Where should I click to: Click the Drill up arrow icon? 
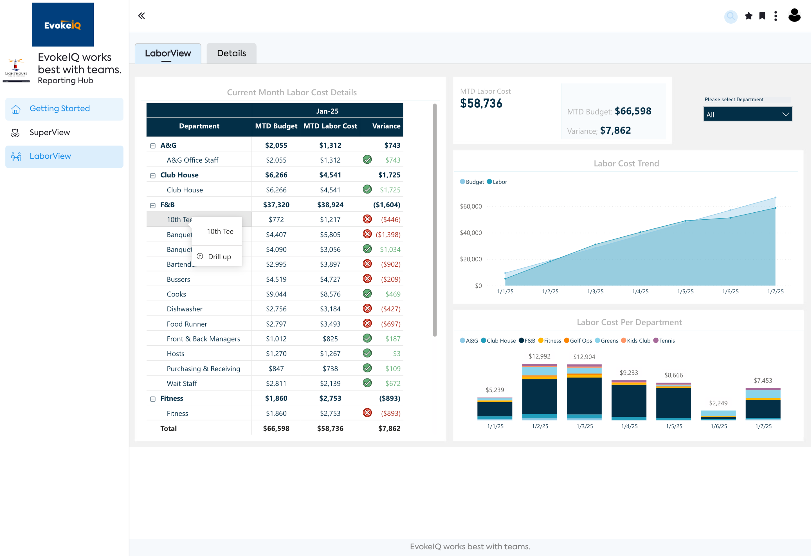click(x=200, y=257)
